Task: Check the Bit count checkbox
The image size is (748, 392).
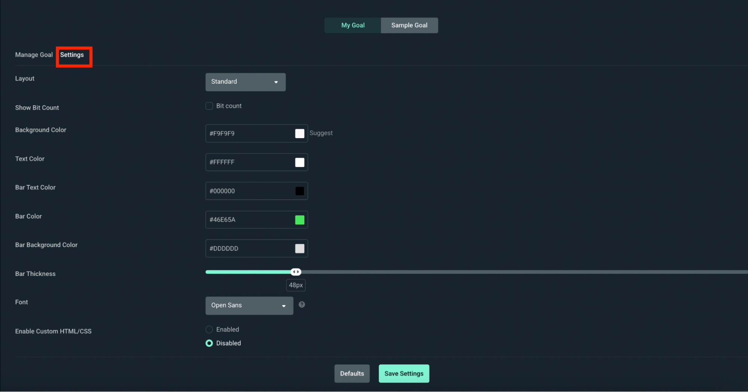Action: pos(209,106)
